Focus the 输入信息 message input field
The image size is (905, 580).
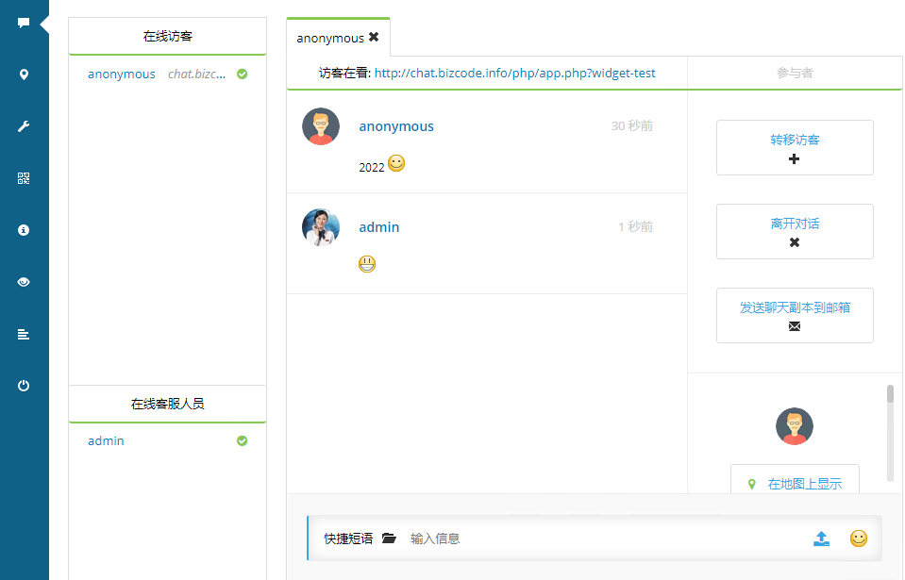click(x=606, y=539)
